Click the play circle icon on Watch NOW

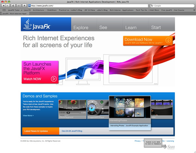click(x=54, y=79)
